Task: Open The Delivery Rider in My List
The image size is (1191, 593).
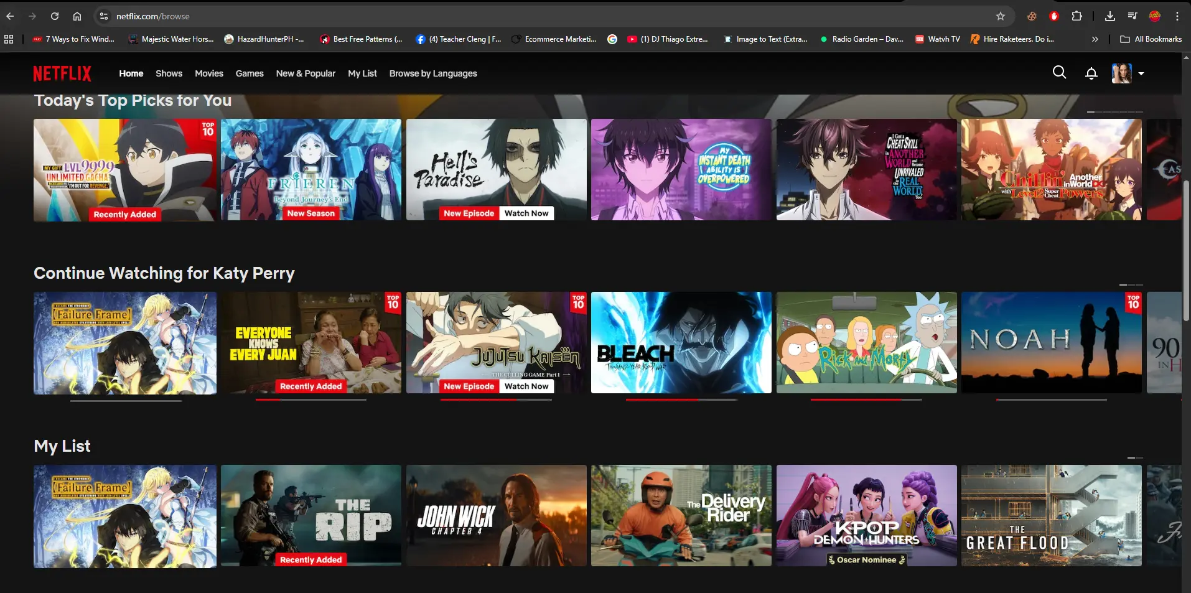Action: coord(681,515)
